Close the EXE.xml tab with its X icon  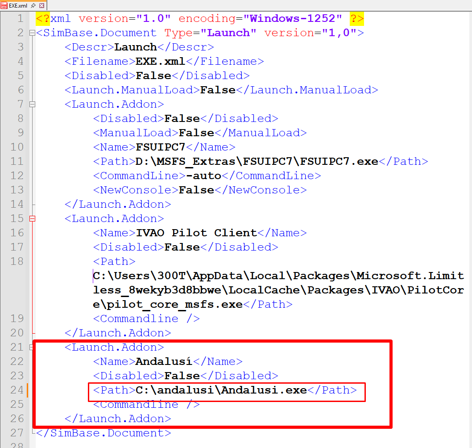coord(42,5)
